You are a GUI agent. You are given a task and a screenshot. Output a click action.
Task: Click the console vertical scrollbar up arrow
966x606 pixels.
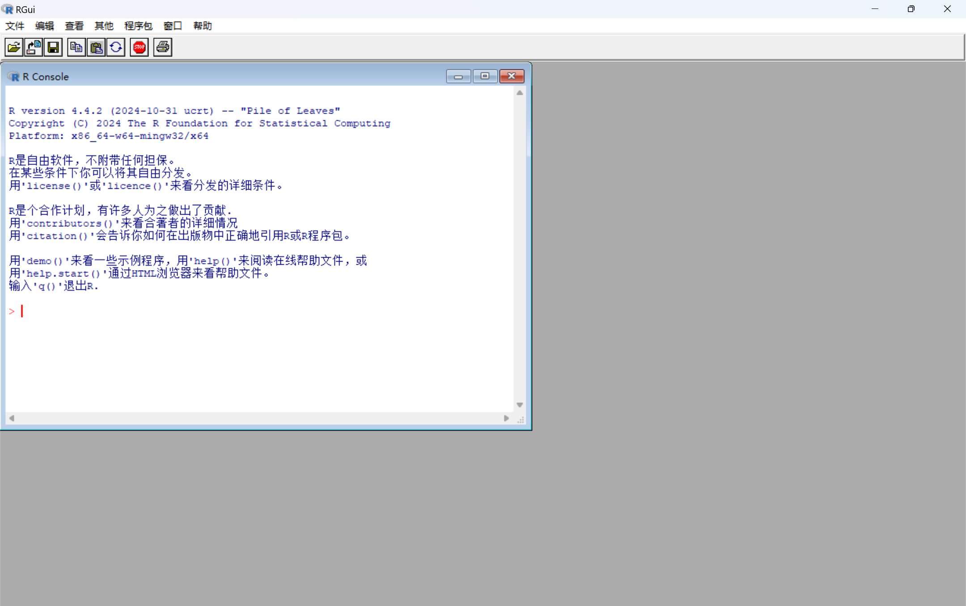tap(520, 93)
